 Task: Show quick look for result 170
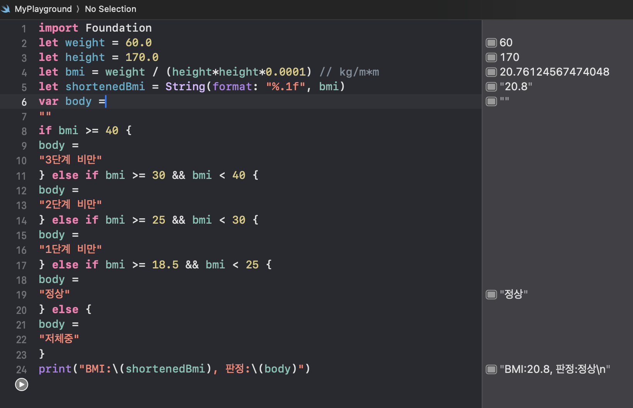(491, 57)
